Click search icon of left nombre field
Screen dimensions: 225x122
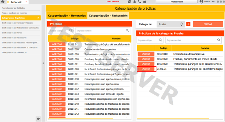[127, 30]
